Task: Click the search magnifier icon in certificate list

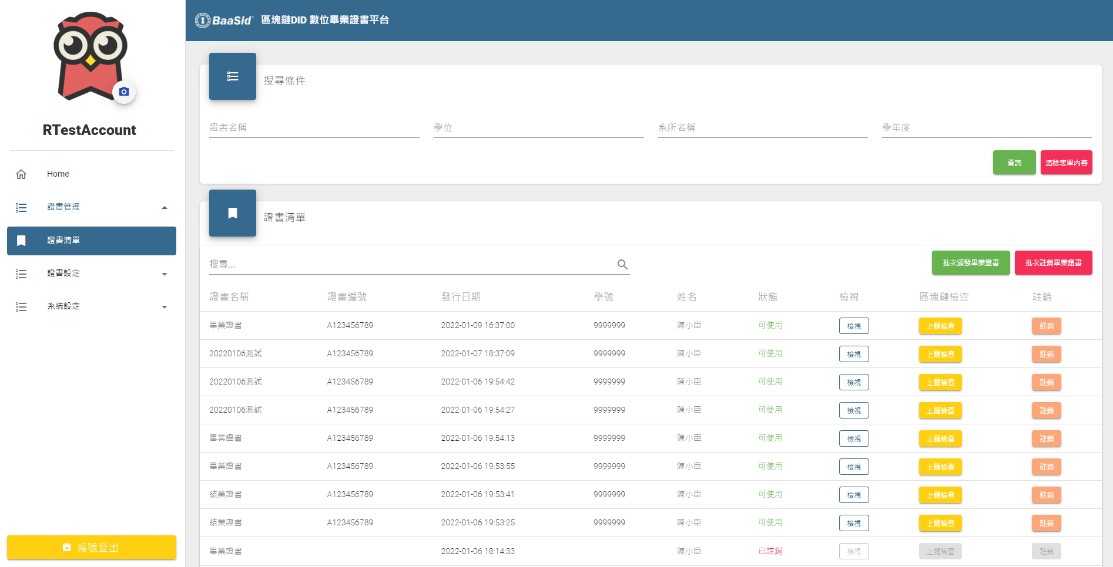Action: coord(622,264)
